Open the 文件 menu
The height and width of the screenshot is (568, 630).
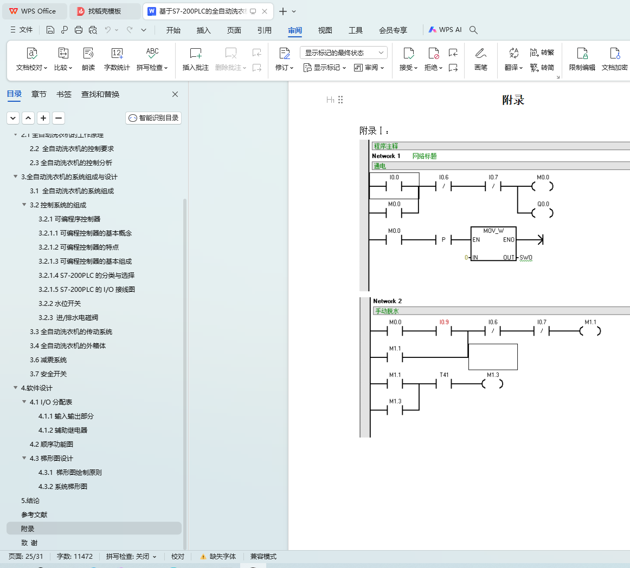tap(22, 30)
